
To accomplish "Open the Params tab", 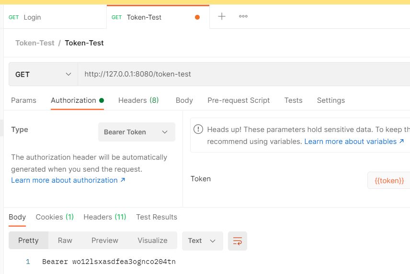I will coord(23,100).
